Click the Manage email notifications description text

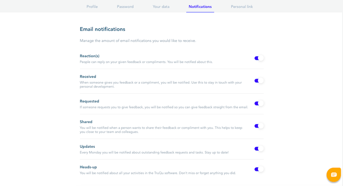click(138, 41)
